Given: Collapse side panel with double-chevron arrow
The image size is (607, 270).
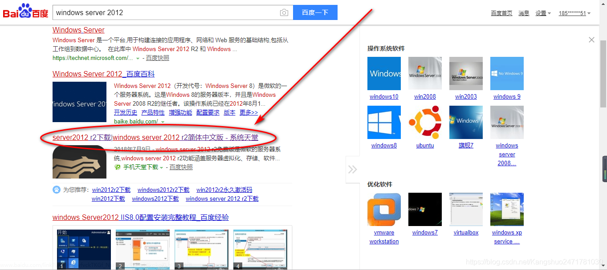Looking at the screenshot, I should point(352,169).
